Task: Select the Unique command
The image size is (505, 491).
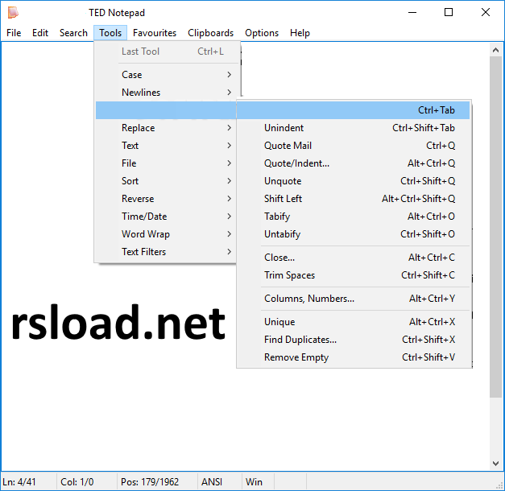Action: pyautogui.click(x=354, y=322)
